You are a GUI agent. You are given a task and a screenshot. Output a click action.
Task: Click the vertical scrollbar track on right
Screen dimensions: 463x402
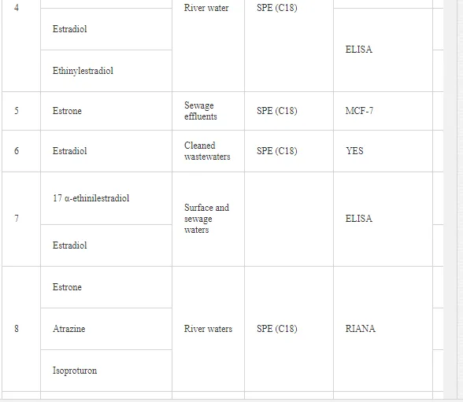click(460, 201)
